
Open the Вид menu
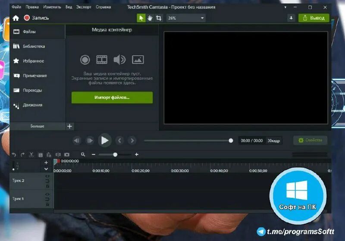pos(69,7)
